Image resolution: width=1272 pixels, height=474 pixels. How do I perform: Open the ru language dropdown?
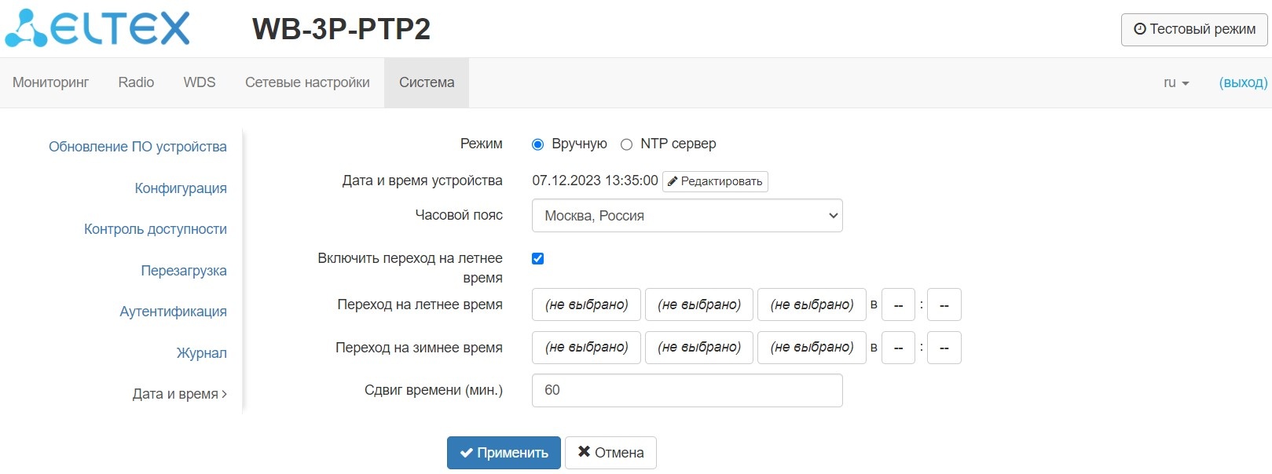(x=1175, y=82)
